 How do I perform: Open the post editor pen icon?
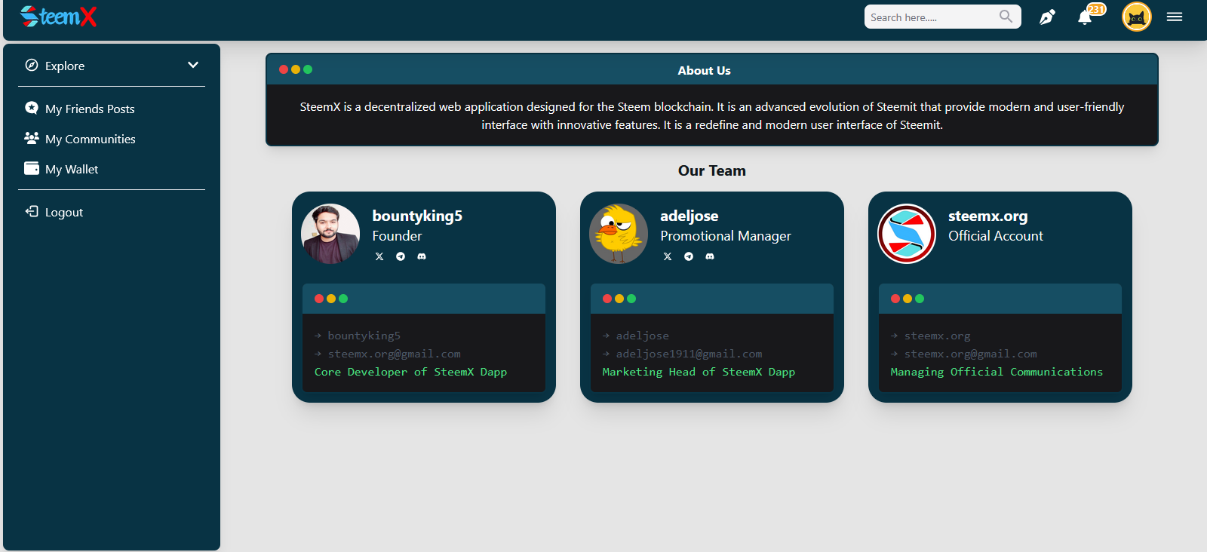[x=1047, y=17]
